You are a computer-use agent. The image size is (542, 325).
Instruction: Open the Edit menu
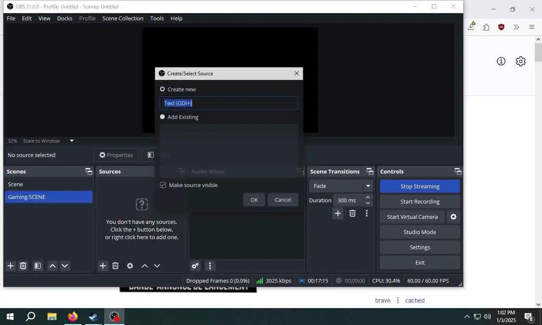pos(27,18)
